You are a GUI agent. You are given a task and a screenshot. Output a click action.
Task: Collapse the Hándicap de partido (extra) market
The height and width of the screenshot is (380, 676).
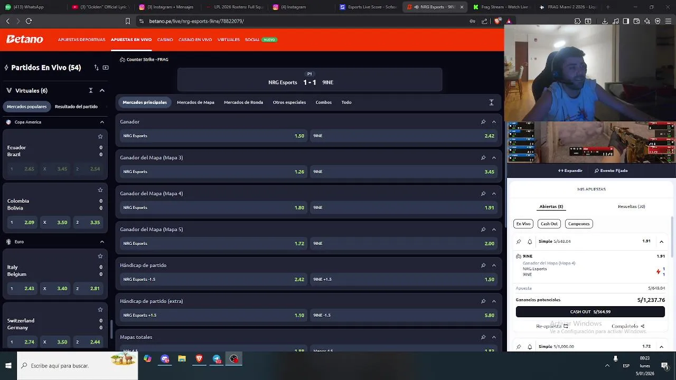pyautogui.click(x=494, y=301)
